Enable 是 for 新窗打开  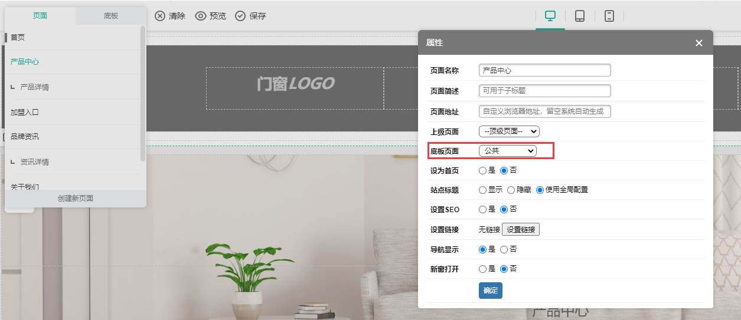(483, 269)
